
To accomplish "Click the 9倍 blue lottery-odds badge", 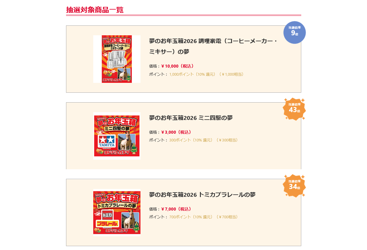I will [294, 32].
